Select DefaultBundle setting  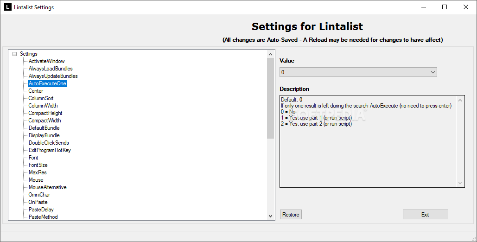[x=44, y=128]
